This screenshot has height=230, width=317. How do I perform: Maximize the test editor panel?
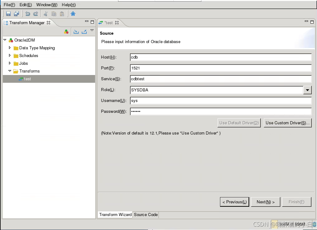pyautogui.click(x=312, y=22)
